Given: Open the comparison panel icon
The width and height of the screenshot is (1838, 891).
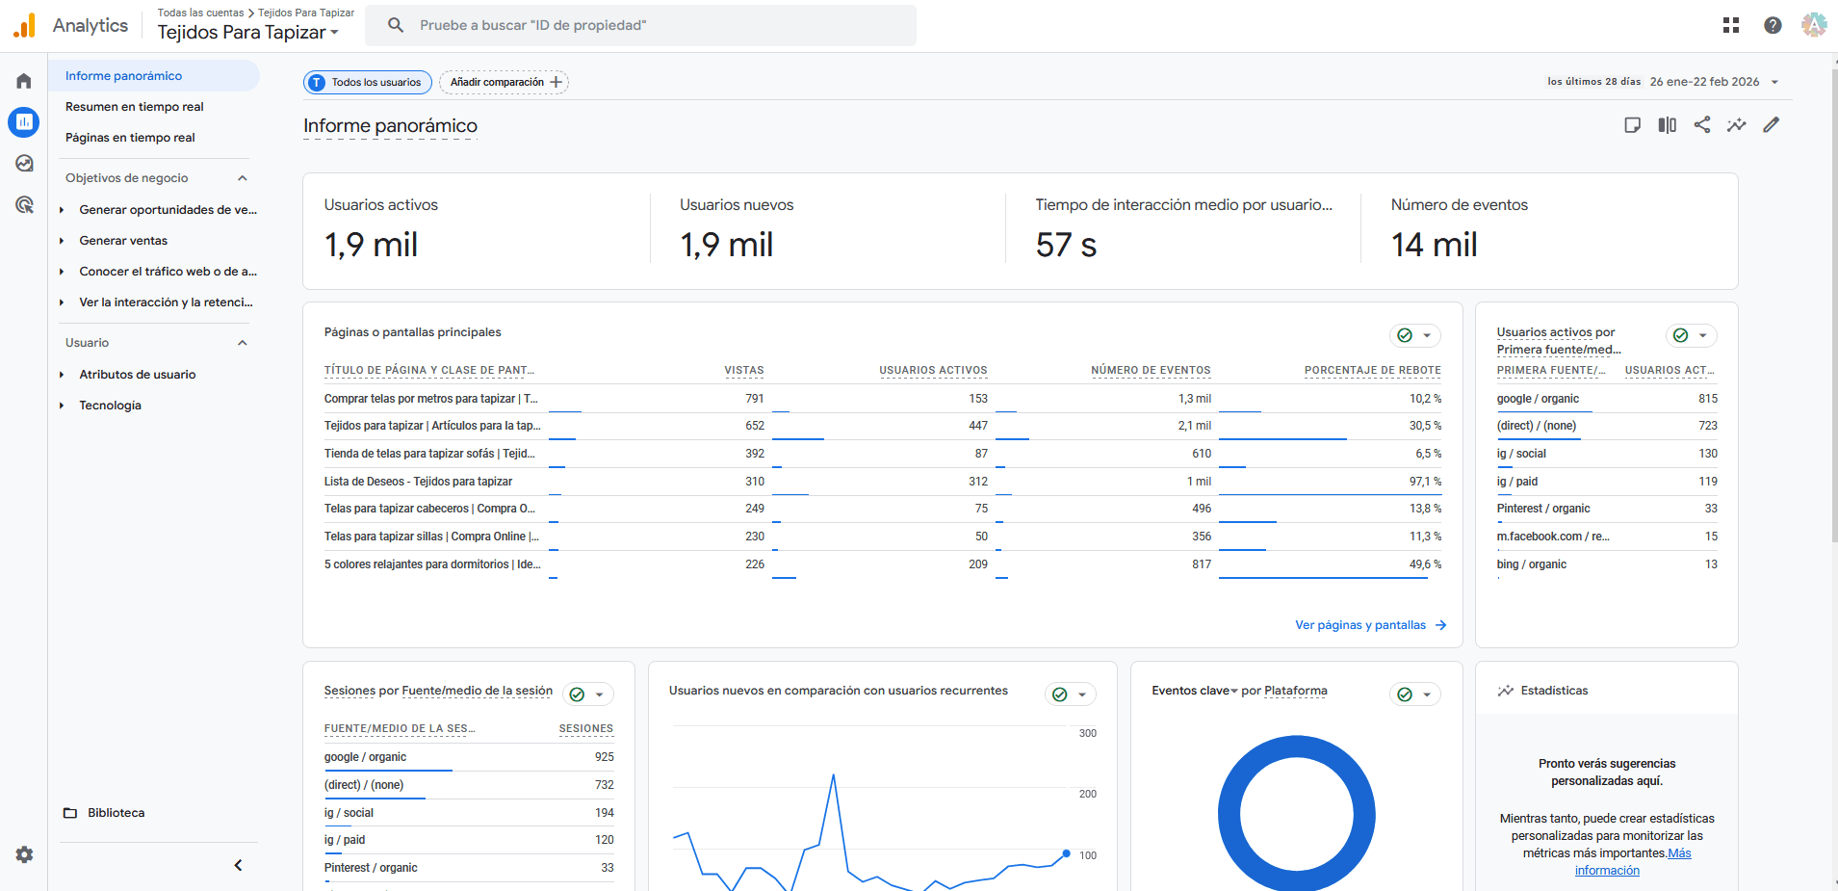Looking at the screenshot, I should (1667, 124).
